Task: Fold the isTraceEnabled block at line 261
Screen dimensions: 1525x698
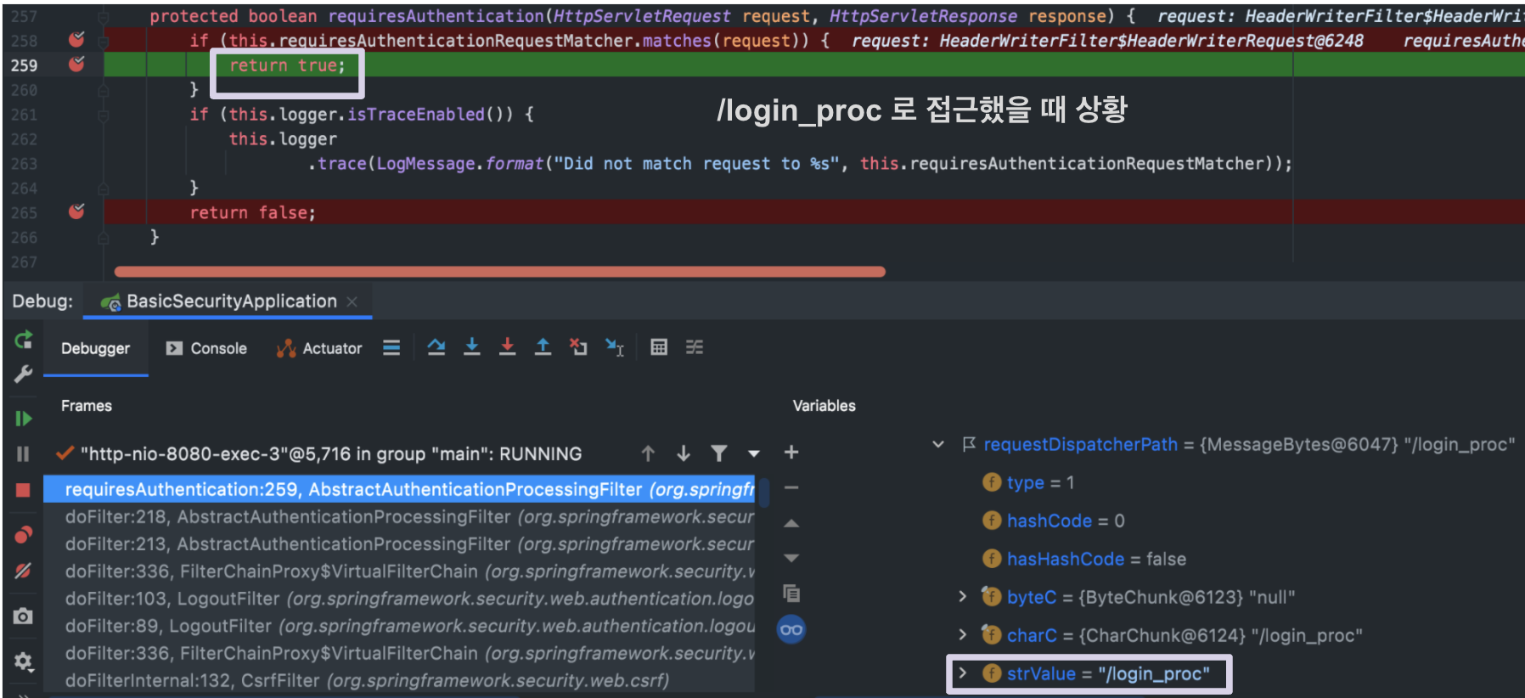Action: (x=103, y=114)
